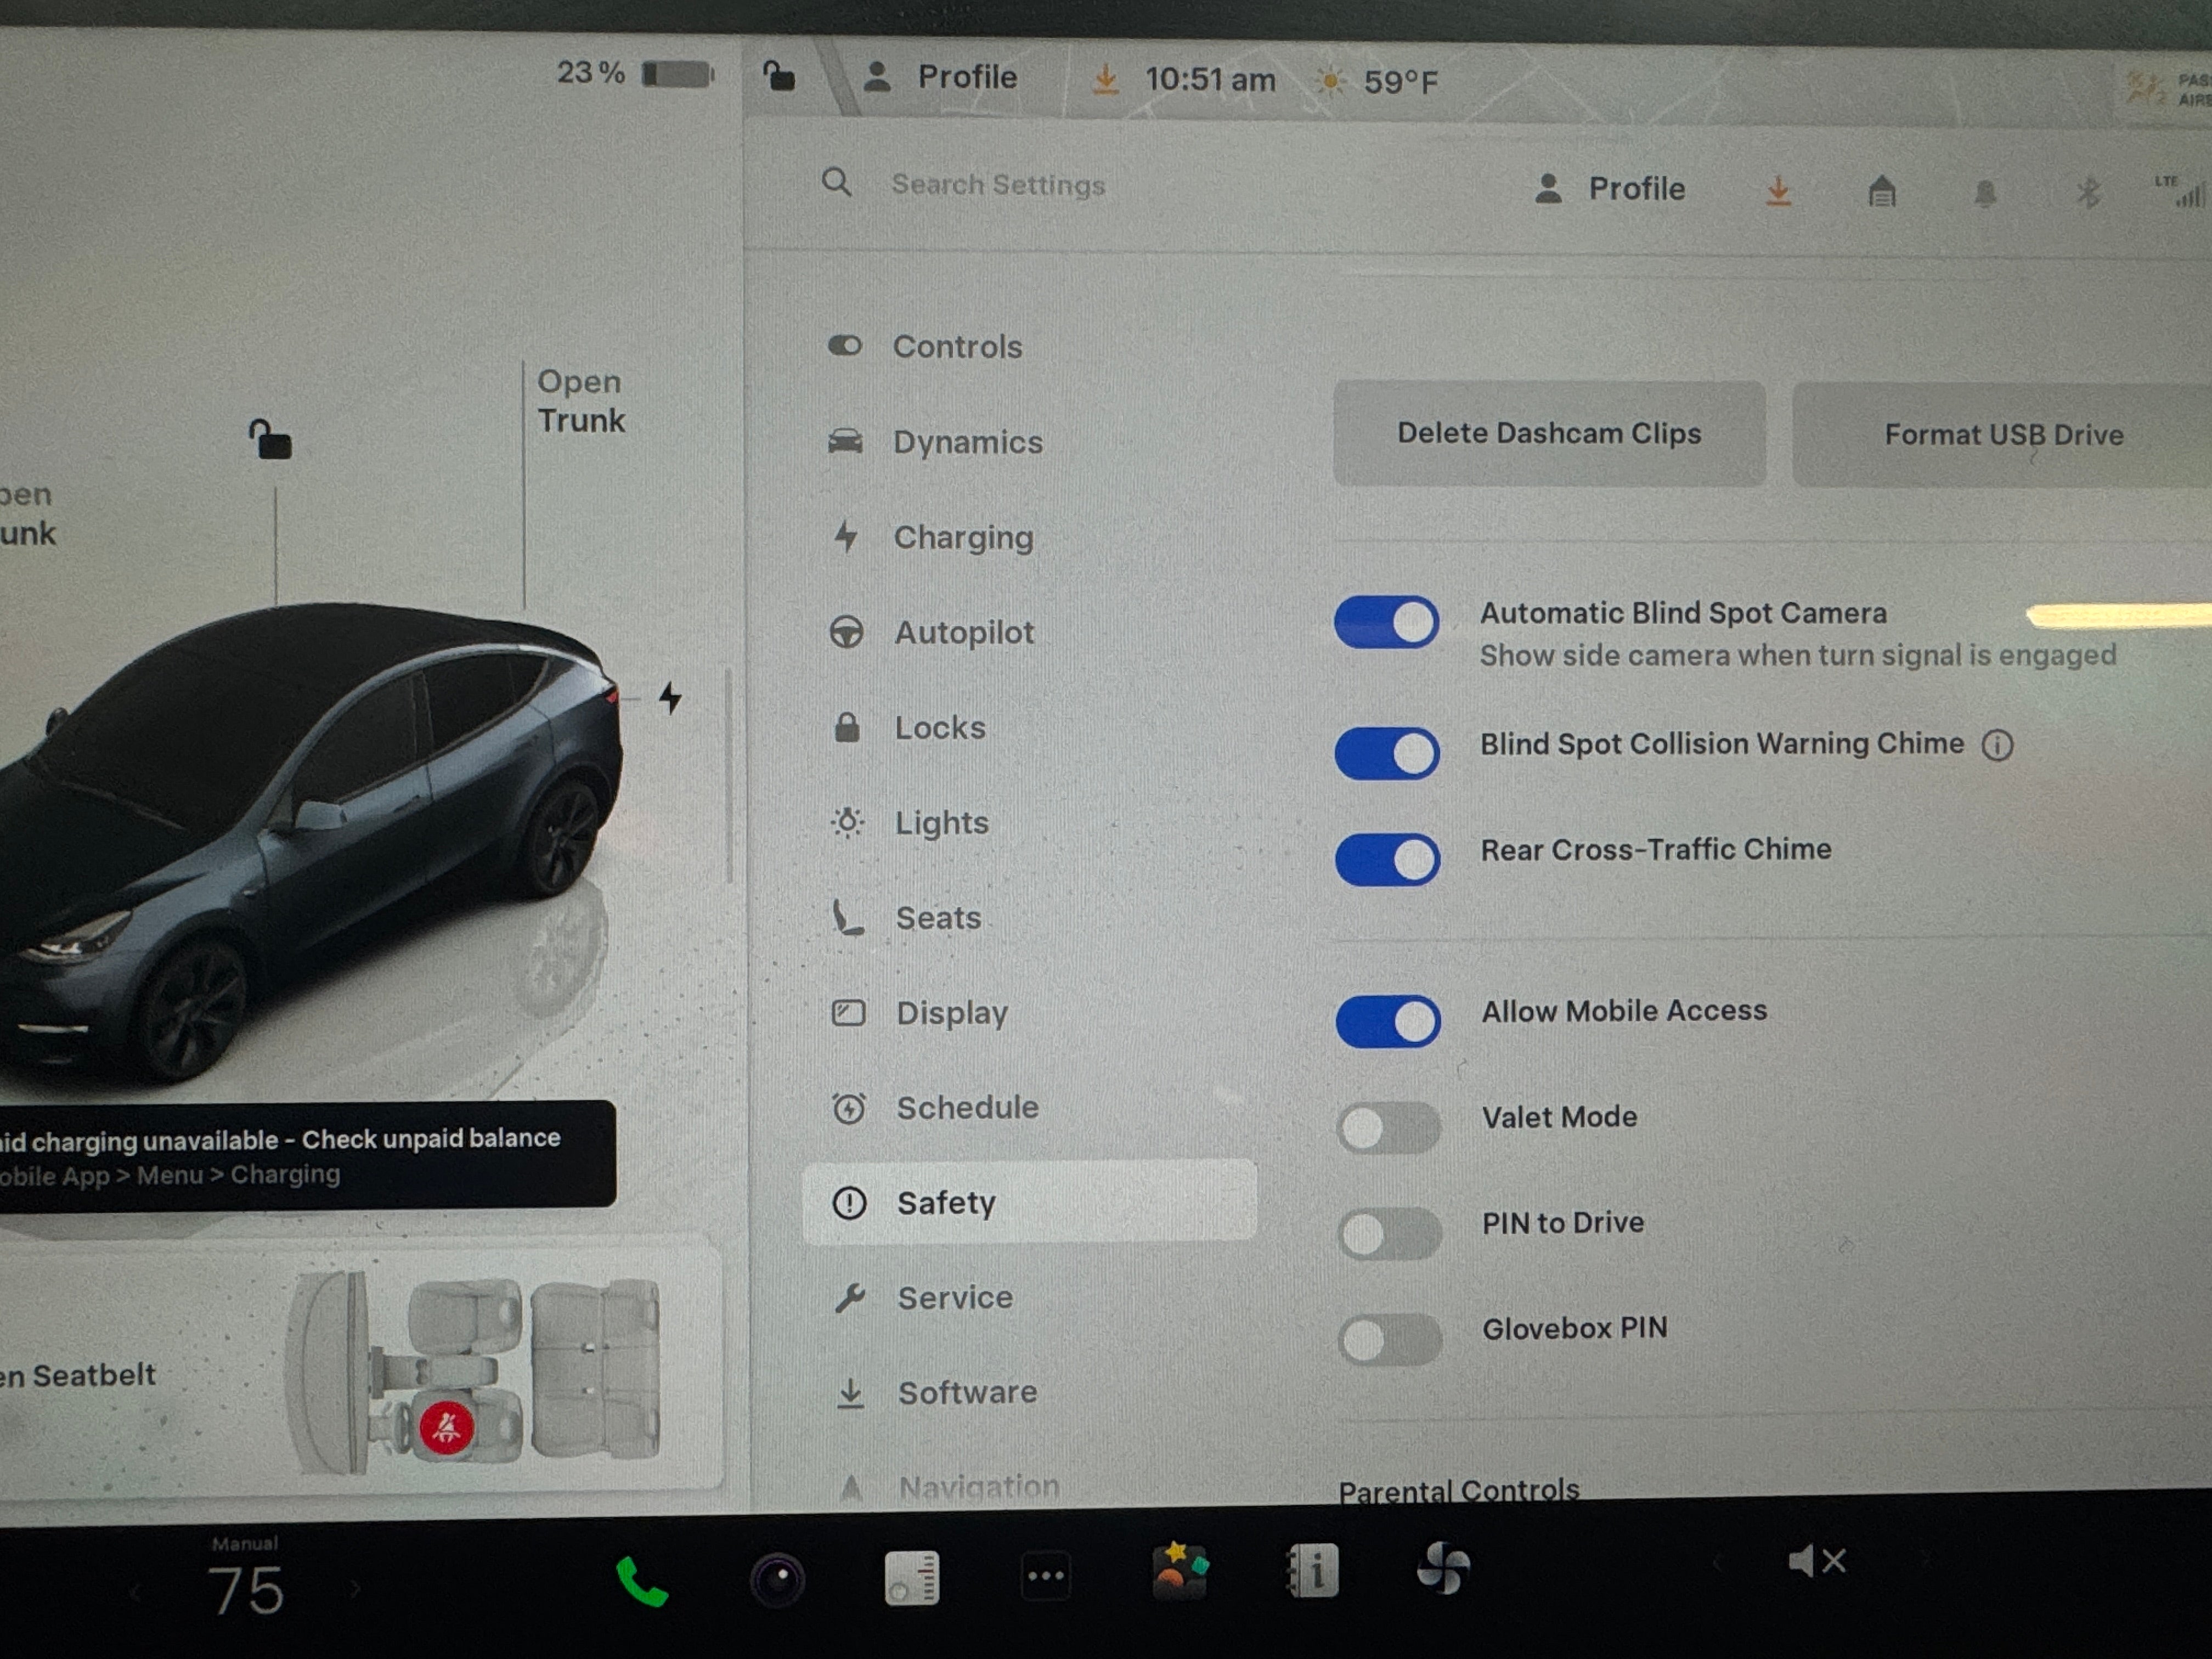Open the phone app icon
Viewport: 2212px width, 1659px height.
click(x=641, y=1581)
